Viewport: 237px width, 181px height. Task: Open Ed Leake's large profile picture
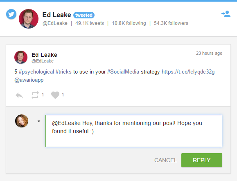(29, 19)
